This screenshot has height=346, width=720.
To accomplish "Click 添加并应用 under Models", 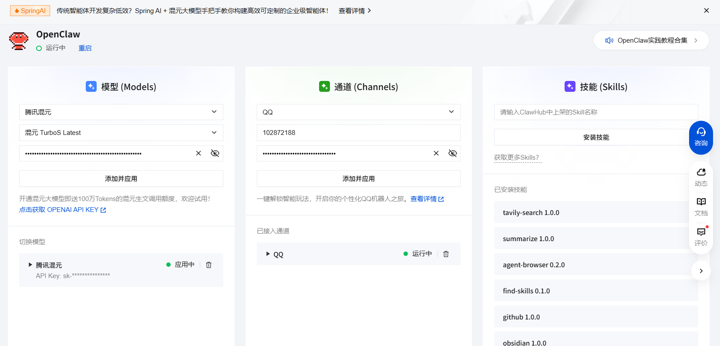I will tap(121, 178).
